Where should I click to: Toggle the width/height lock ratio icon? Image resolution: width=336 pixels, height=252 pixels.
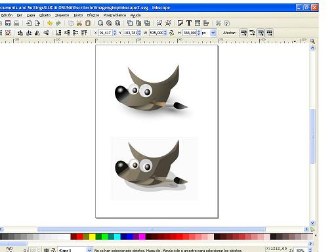pyautogui.click(x=172, y=33)
